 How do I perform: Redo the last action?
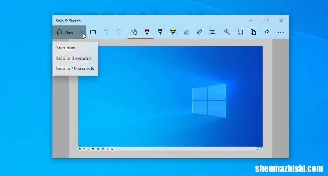tap(119, 32)
